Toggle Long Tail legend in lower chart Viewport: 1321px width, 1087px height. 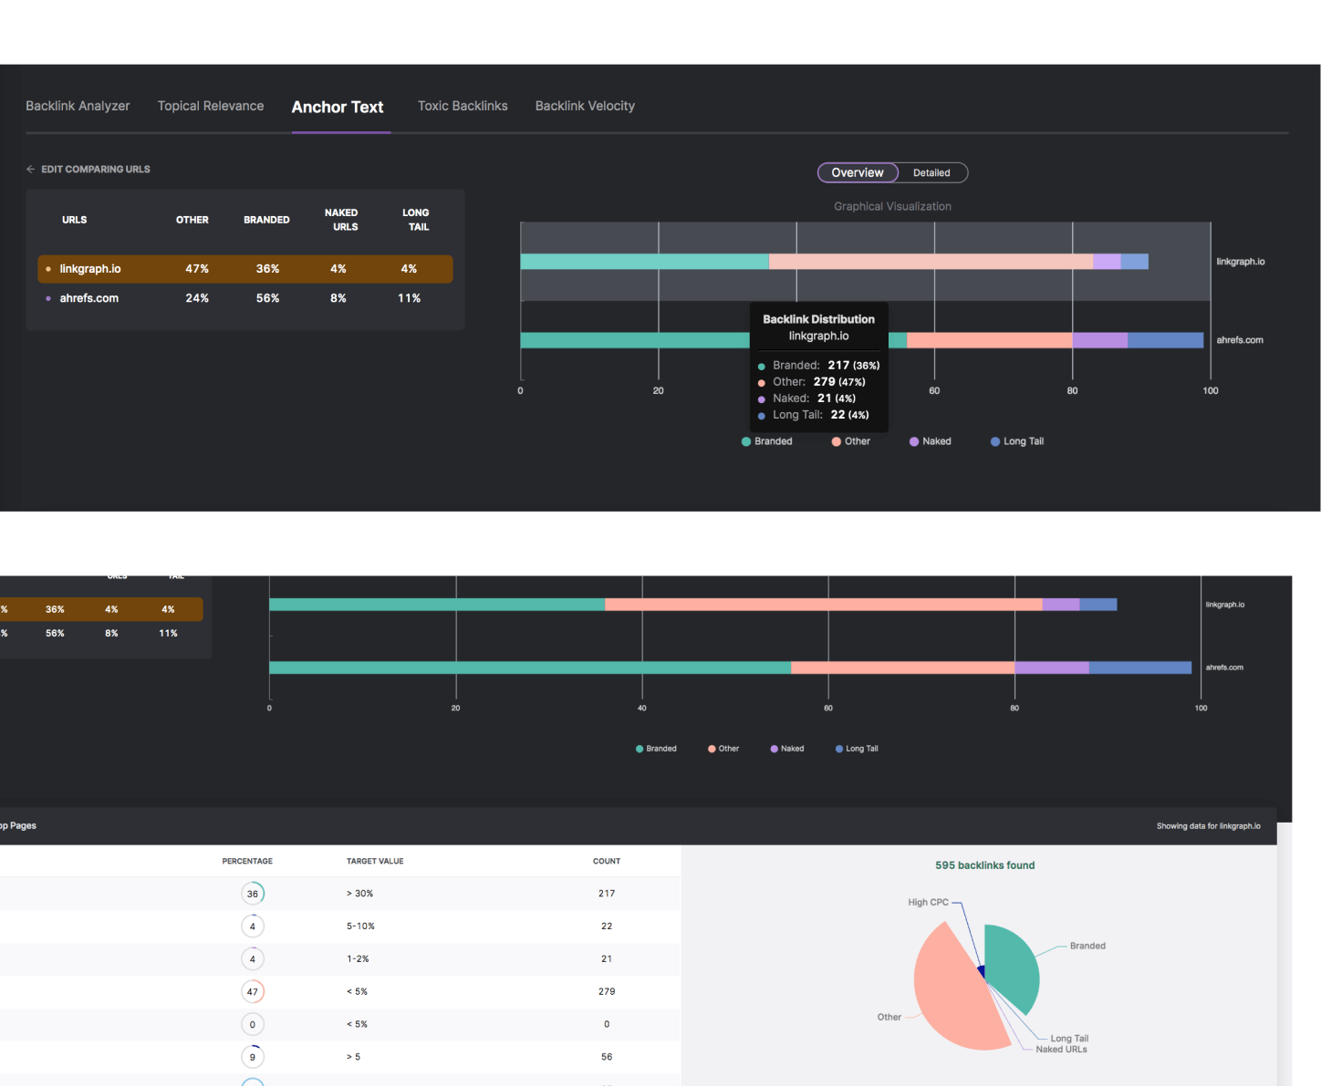pyautogui.click(x=857, y=749)
